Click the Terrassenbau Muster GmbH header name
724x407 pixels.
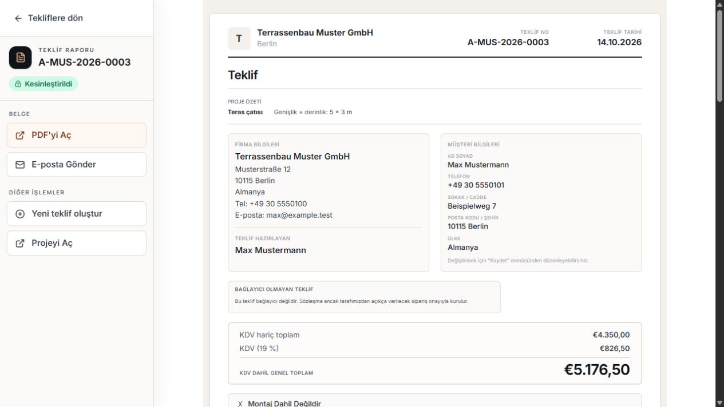click(315, 33)
